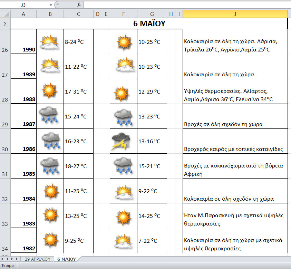Switch to the 29 ΑΠΡΙΛΙΟΥ sheet tab
This screenshot has height=269, width=291.
pyautogui.click(x=37, y=259)
